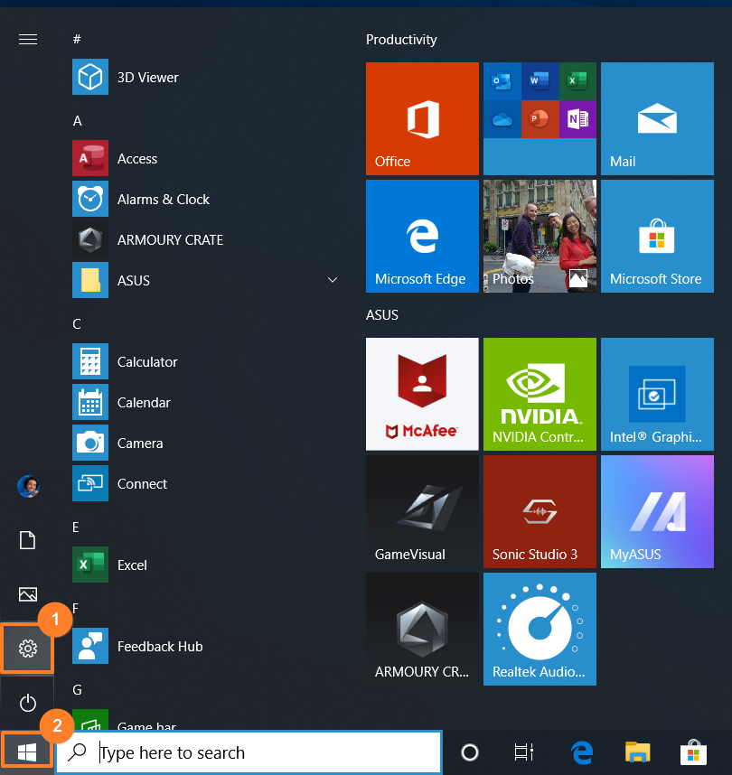The width and height of the screenshot is (732, 775).
Task: Open OneDrive in the Office tile group
Action: 502,119
